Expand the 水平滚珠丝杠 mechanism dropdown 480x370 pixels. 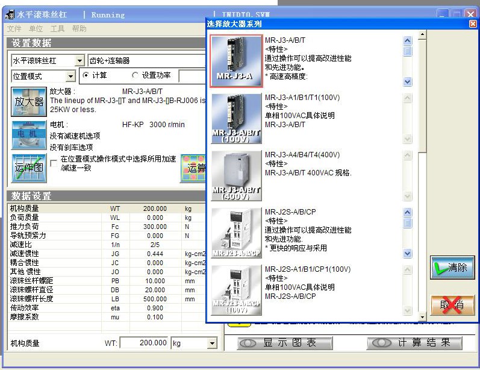coord(79,61)
